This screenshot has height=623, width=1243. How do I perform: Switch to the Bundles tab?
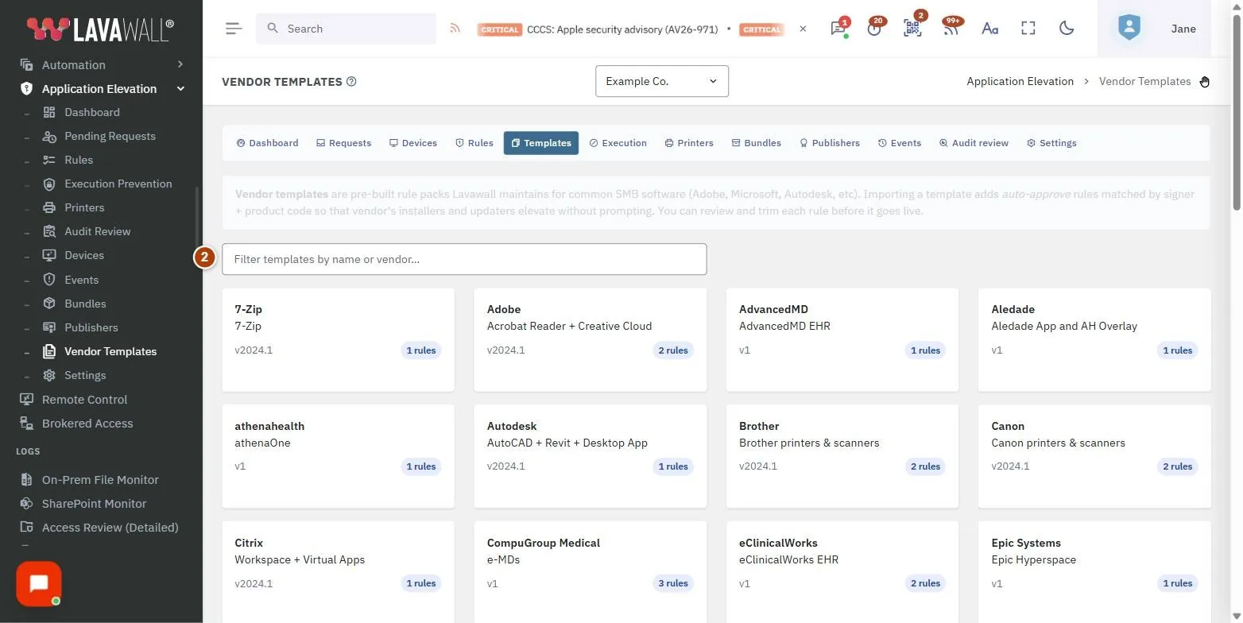coord(757,143)
